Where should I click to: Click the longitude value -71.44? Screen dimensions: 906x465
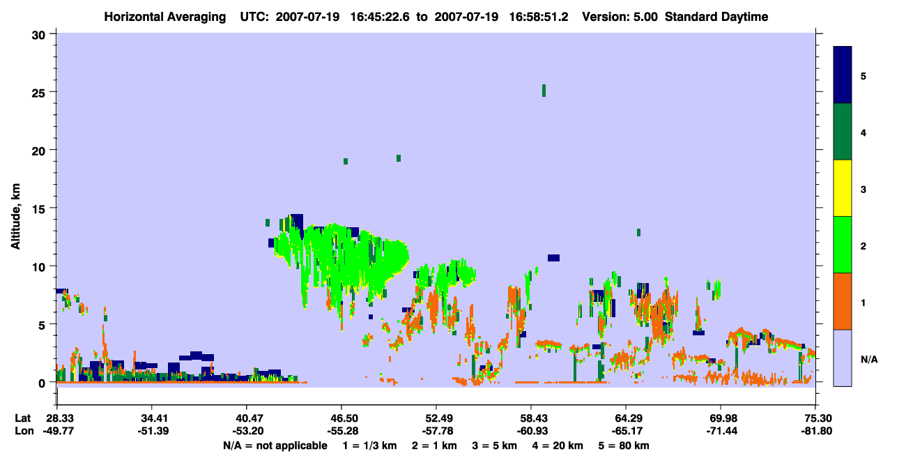(721, 432)
